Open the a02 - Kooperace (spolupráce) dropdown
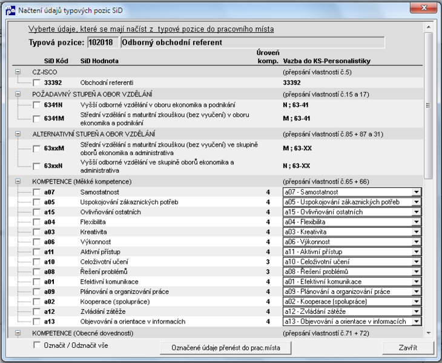 tap(417, 302)
